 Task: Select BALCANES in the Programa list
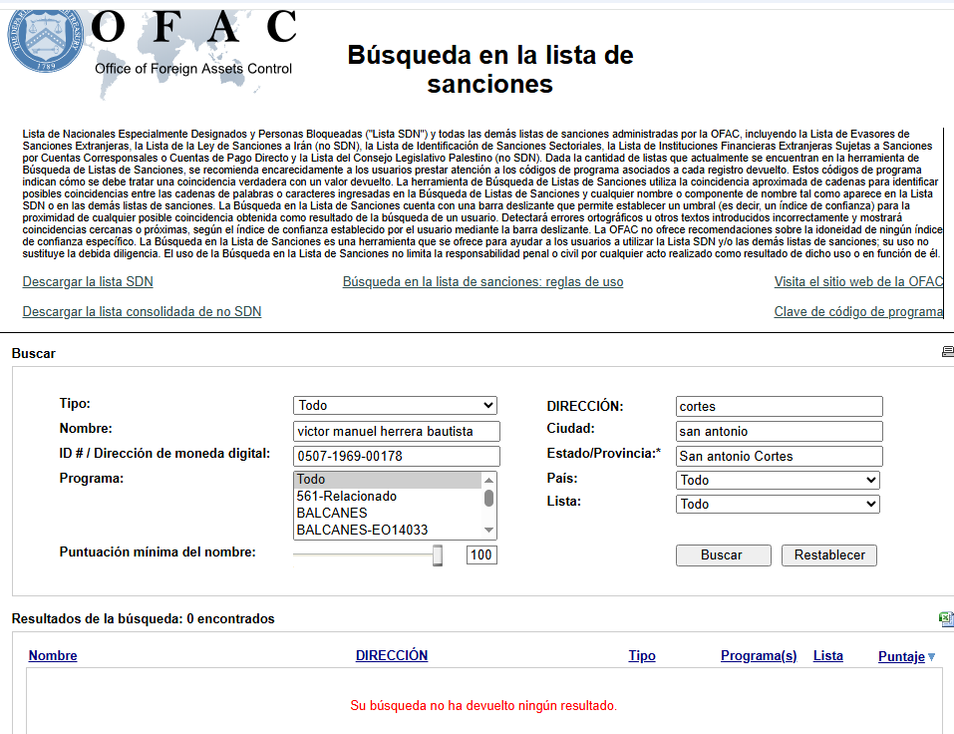332,513
